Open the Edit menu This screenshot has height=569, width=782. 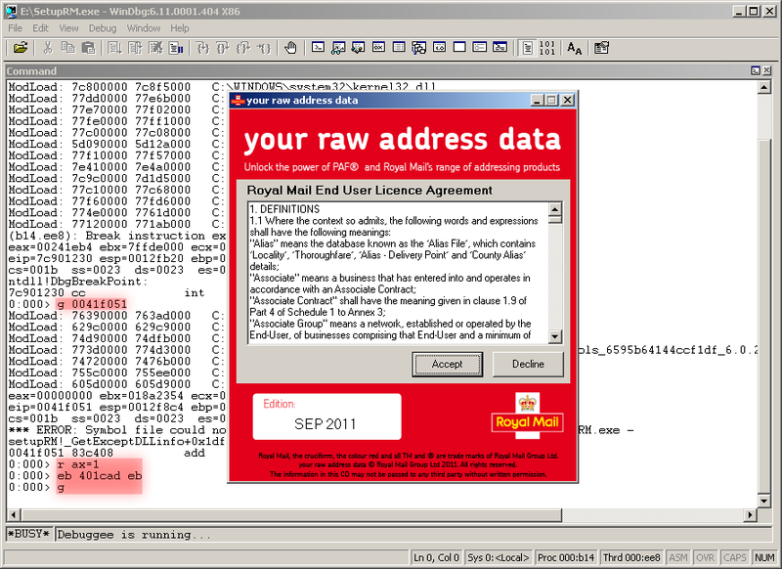(40, 28)
